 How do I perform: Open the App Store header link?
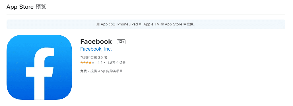pos(20,7)
